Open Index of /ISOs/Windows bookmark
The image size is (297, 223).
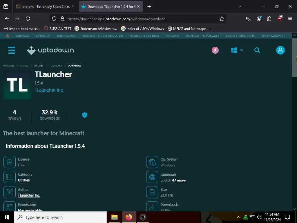(x=142, y=29)
